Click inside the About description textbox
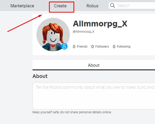Screen dimensions: 155x124 click(x=94, y=96)
